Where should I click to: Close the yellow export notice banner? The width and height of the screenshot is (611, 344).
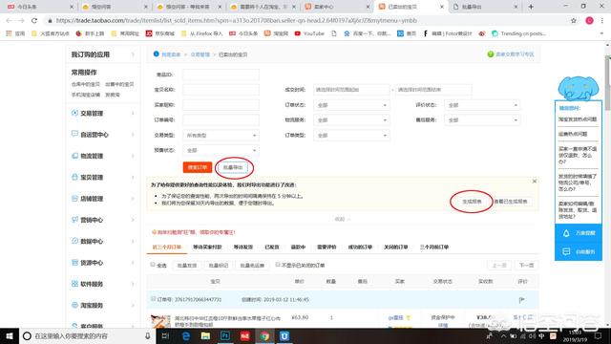click(535, 181)
